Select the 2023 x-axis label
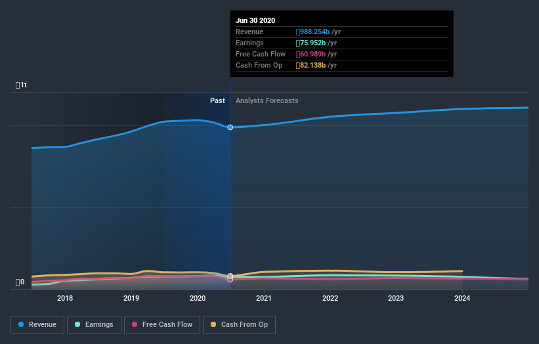Image resolution: width=539 pixels, height=344 pixels. click(396, 298)
